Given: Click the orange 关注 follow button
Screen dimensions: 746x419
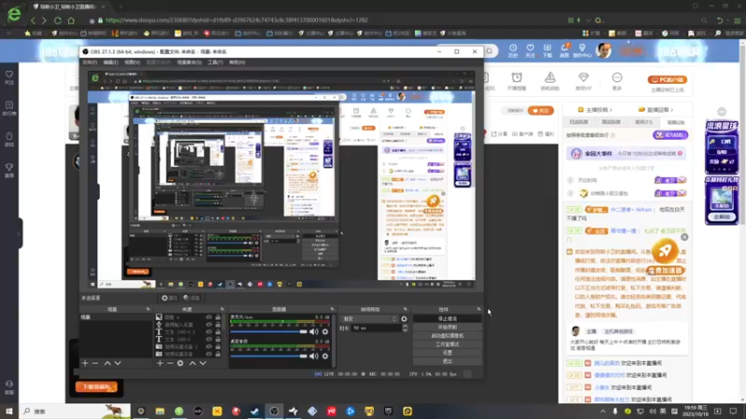Looking at the screenshot, I should tap(541, 111).
